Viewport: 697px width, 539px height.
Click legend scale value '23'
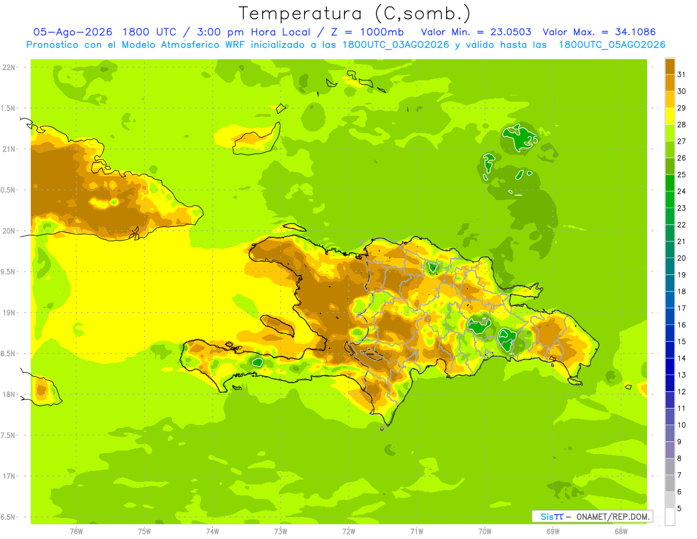(681, 208)
